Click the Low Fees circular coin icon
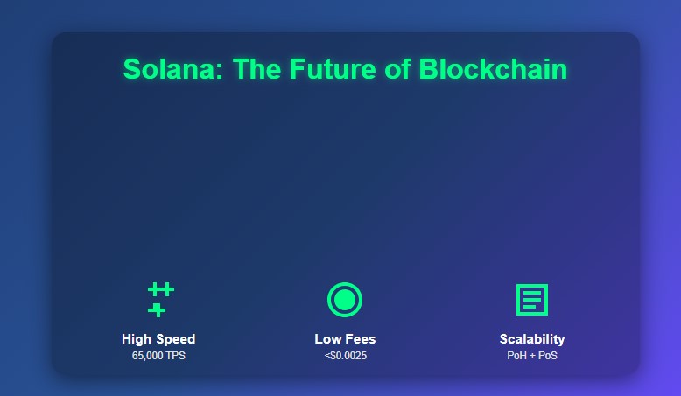Viewport: 681px width, 396px height. 345,299
